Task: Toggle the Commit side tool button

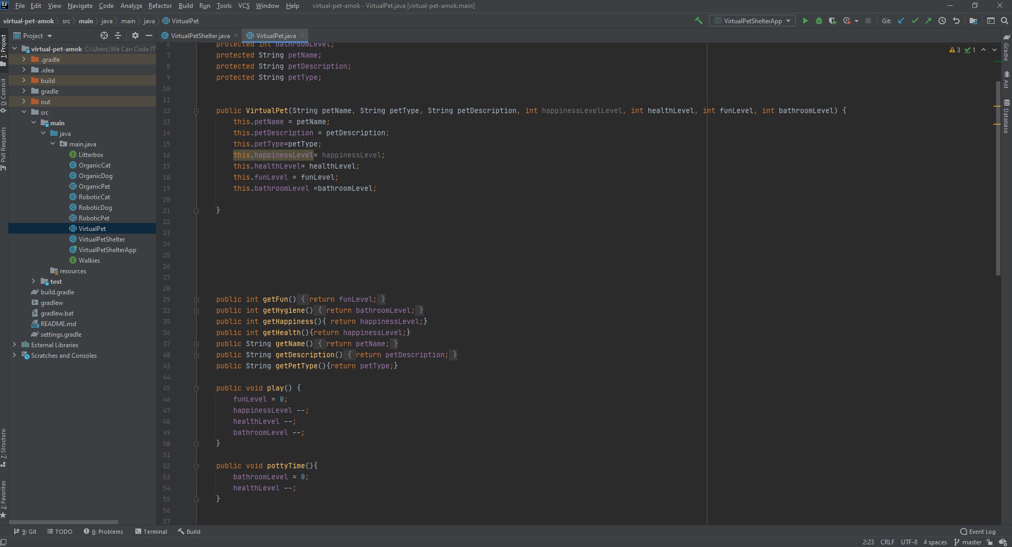Action: pos(4,95)
